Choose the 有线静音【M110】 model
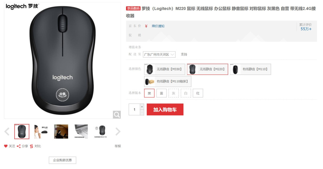 tap(251, 69)
